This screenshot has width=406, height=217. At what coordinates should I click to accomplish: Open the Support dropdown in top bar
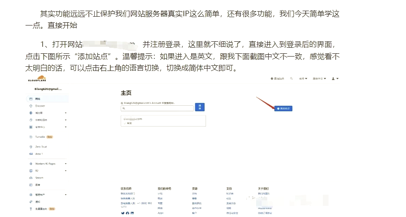pyautogui.click(x=303, y=79)
